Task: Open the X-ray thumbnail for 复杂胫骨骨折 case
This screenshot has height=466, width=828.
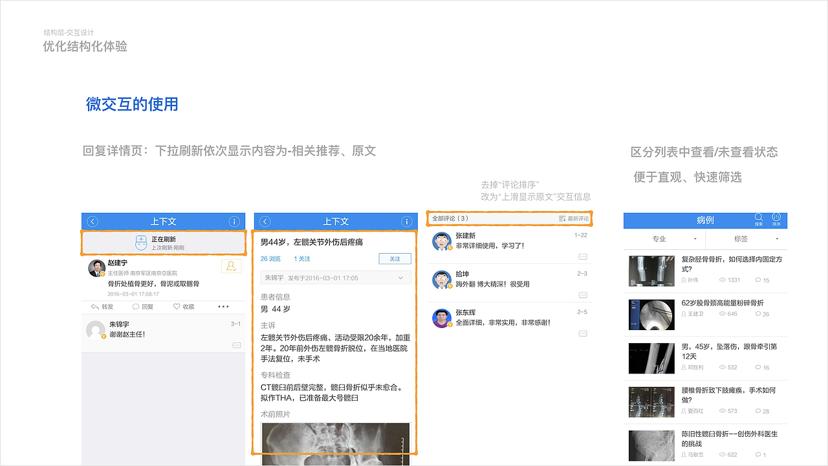Action: point(651,271)
